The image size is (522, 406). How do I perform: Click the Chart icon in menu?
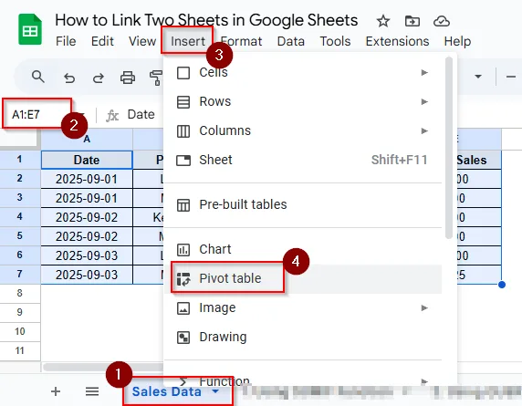point(183,250)
